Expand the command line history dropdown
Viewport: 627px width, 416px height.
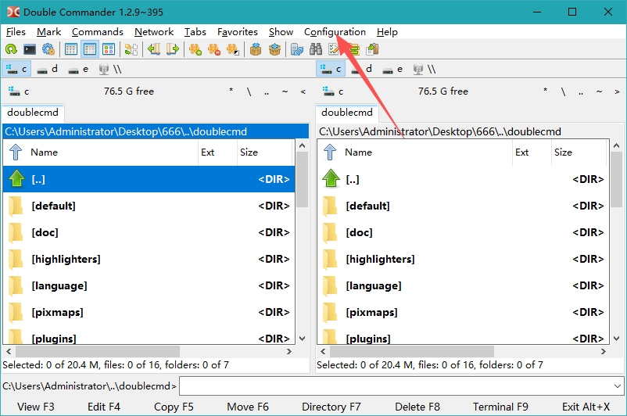(x=618, y=386)
